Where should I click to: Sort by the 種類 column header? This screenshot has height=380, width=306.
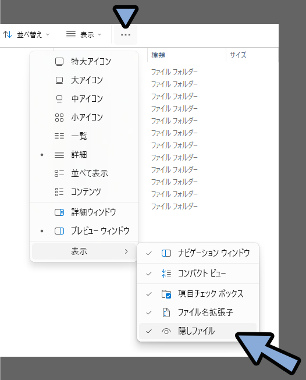(x=158, y=55)
